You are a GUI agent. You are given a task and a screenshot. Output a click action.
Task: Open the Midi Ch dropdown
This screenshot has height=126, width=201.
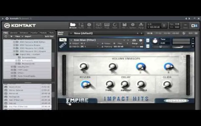point(98,47)
